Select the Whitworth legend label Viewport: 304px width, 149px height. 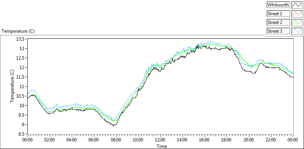[x=278, y=5]
